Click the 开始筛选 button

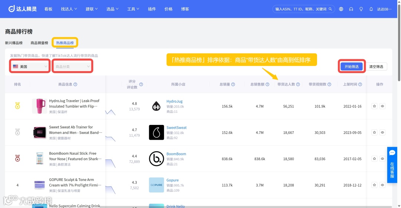pyautogui.click(x=351, y=66)
